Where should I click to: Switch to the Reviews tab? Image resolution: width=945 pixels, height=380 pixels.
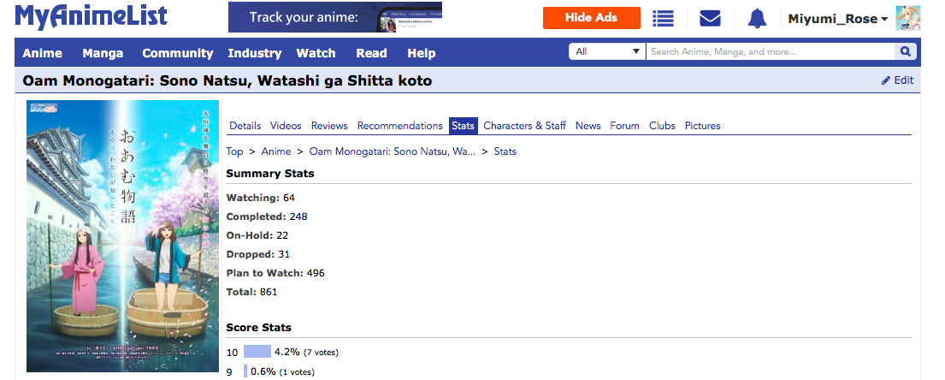[x=329, y=126]
